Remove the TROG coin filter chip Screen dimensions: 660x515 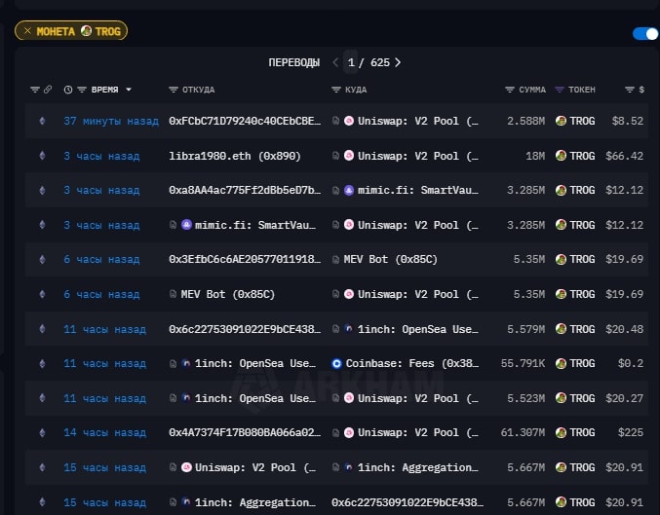(27, 31)
